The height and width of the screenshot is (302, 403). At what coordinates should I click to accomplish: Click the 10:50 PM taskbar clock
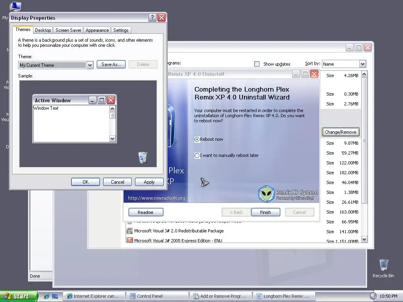click(x=388, y=296)
